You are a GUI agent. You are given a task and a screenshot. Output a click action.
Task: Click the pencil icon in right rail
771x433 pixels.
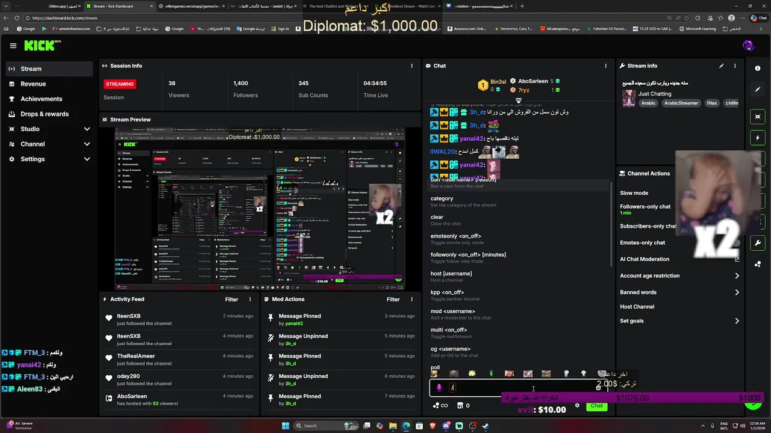point(758,90)
